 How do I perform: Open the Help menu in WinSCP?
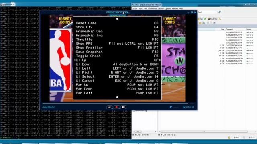tap(181, 9)
